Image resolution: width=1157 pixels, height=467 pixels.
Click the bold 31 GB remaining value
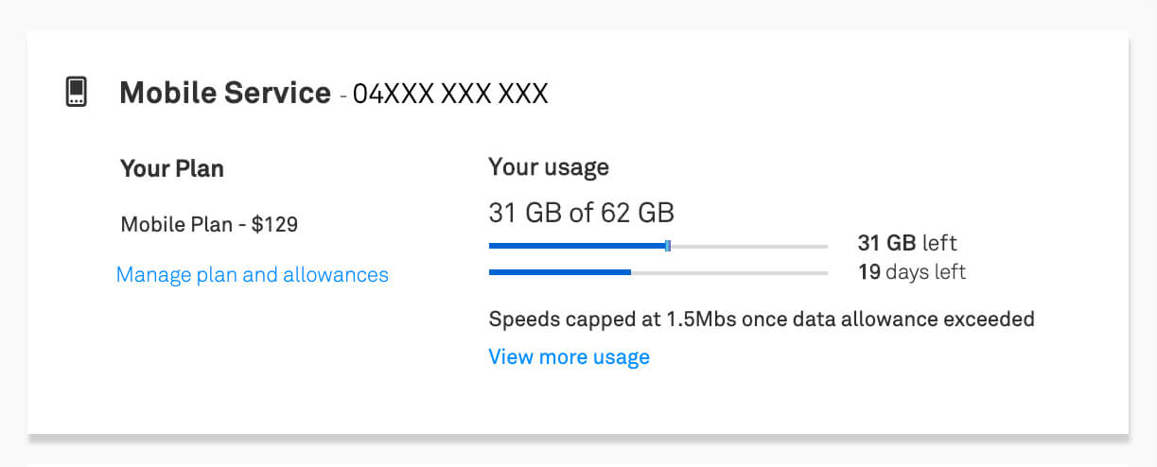click(886, 243)
